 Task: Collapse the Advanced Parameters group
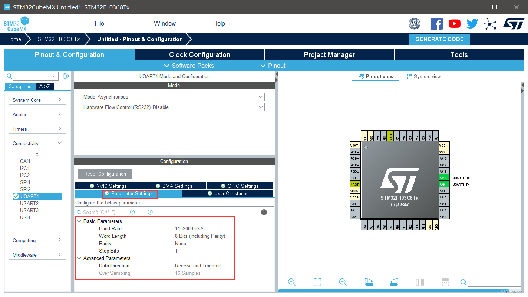coord(79,258)
